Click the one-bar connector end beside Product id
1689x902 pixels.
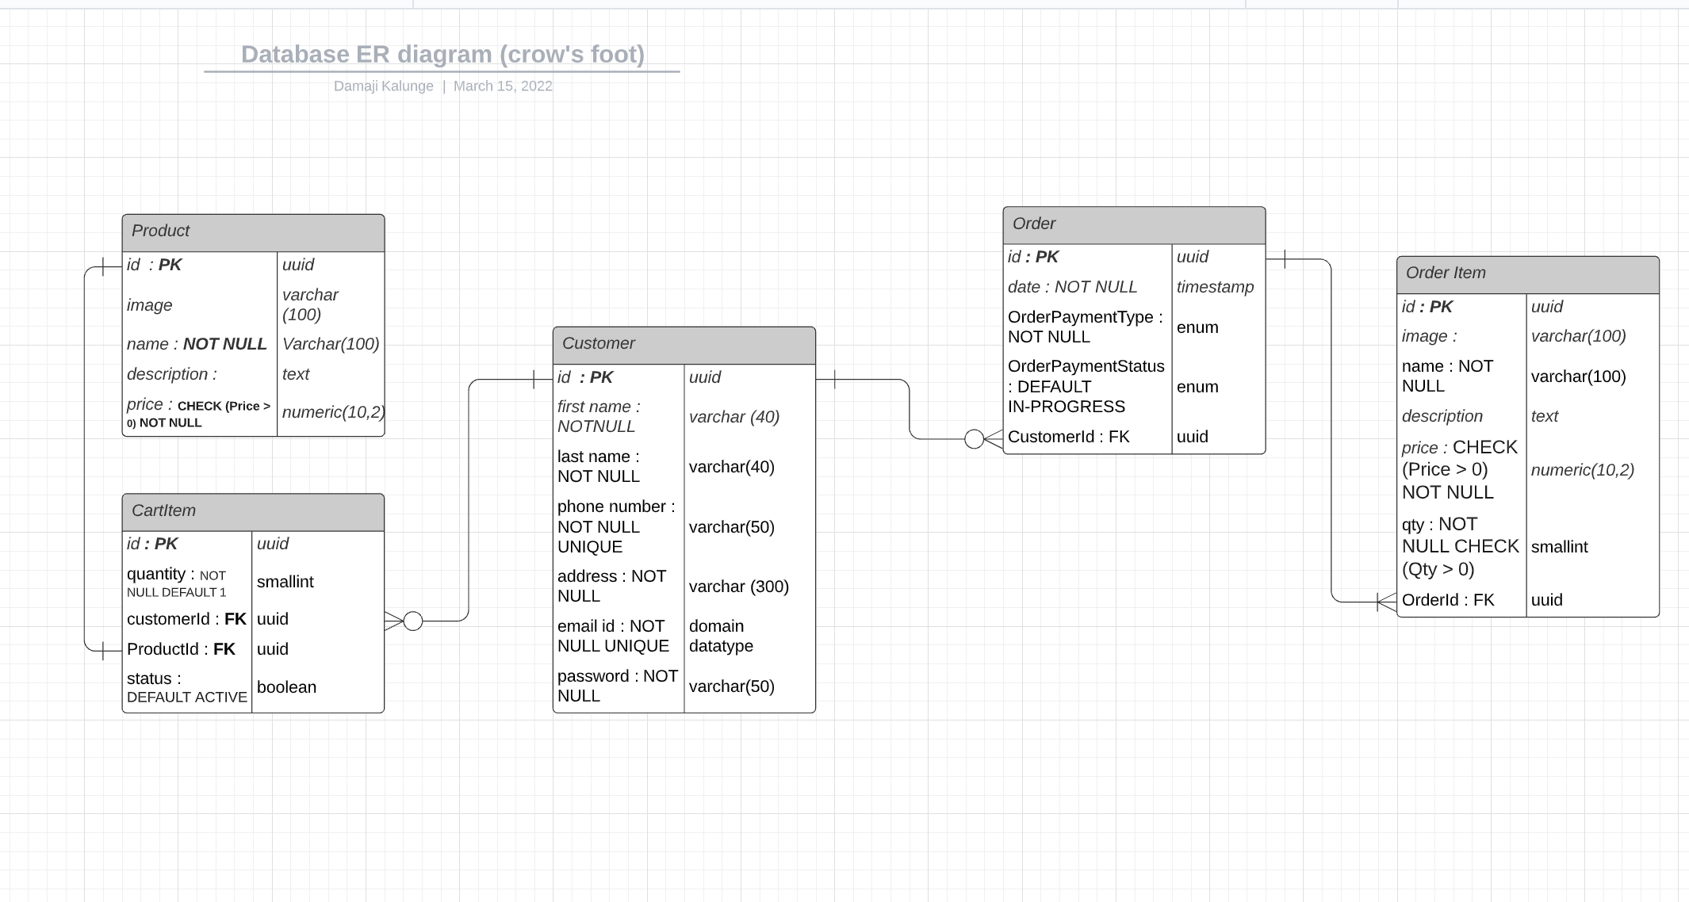[x=105, y=267]
